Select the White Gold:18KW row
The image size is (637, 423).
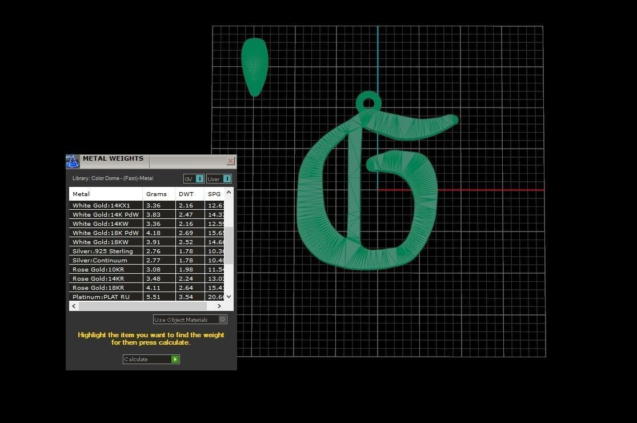147,242
